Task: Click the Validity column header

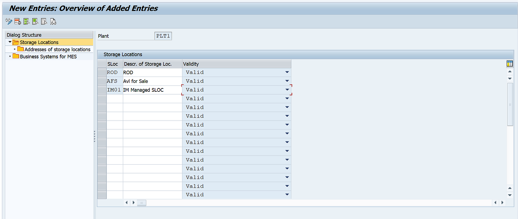Action: pyautogui.click(x=236, y=64)
